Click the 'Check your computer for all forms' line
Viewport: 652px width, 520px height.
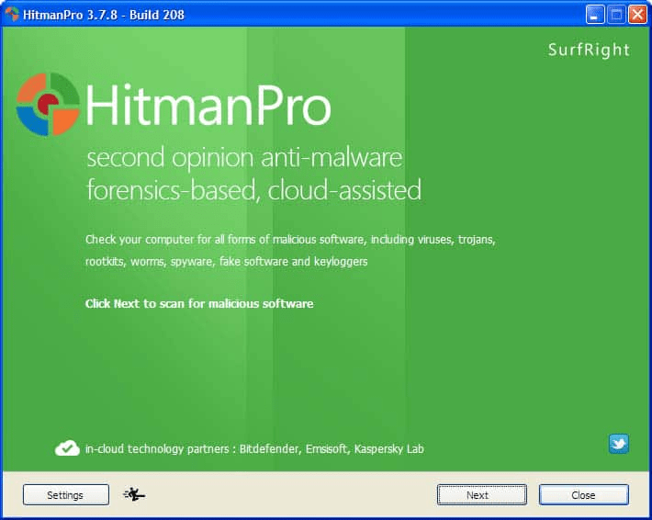coord(290,240)
